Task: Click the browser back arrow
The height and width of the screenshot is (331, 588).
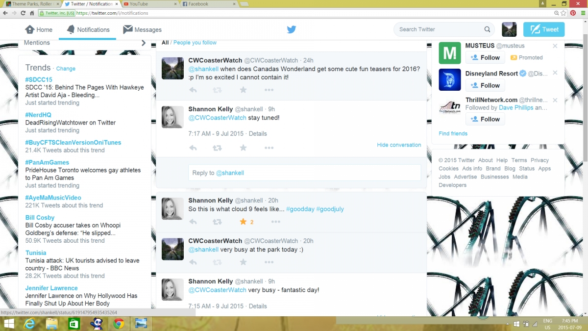Action: [6, 13]
